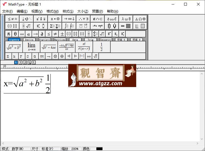Open miscellaneous symbols palette (∂∞ℓ)

tap(112, 19)
